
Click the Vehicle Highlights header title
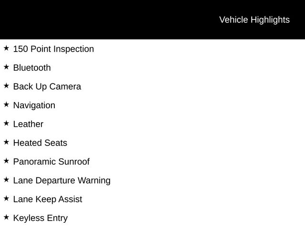pyautogui.click(x=254, y=20)
